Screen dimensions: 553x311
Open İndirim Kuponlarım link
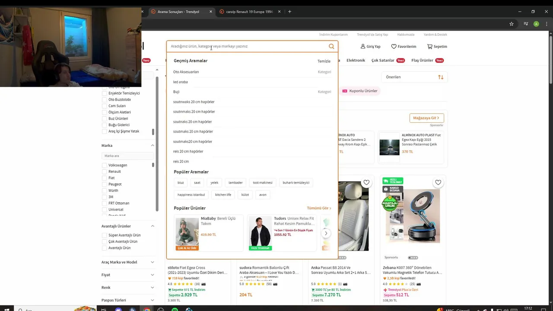tap(334, 35)
